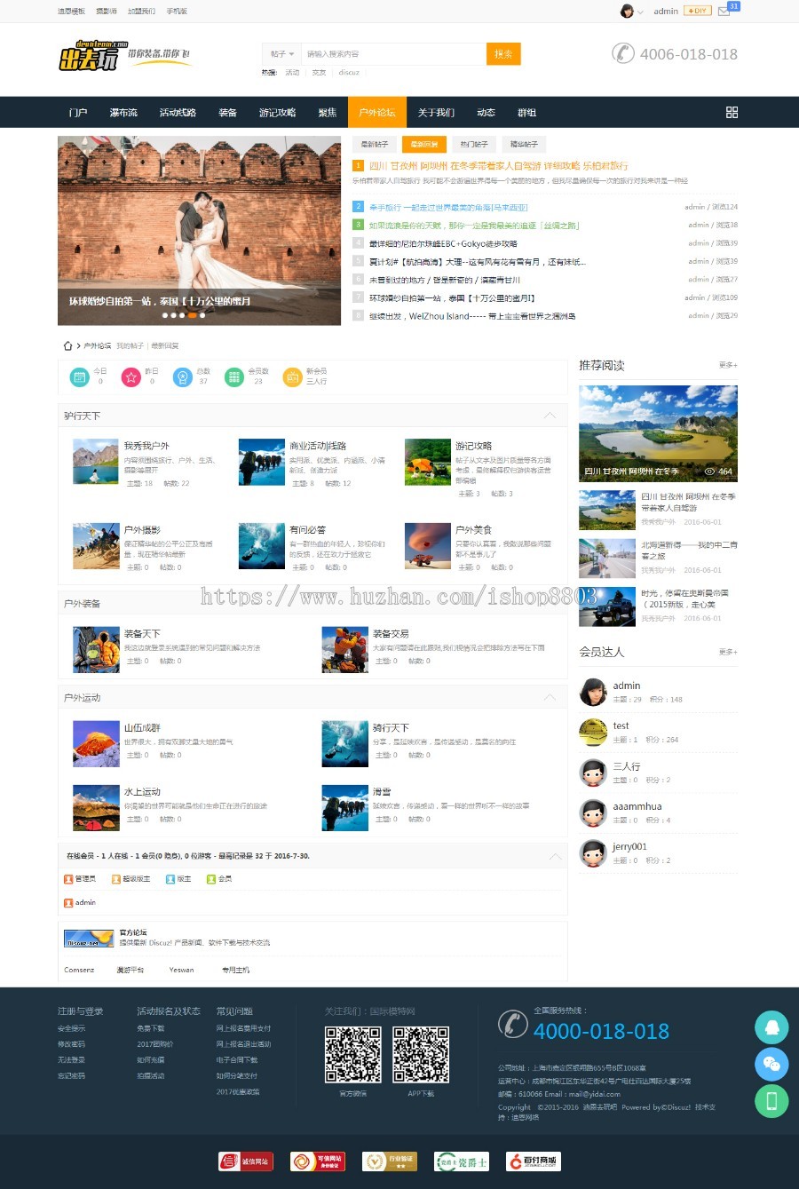Click the DIY badge button
Screen dimensions: 799x1189
coord(697,11)
